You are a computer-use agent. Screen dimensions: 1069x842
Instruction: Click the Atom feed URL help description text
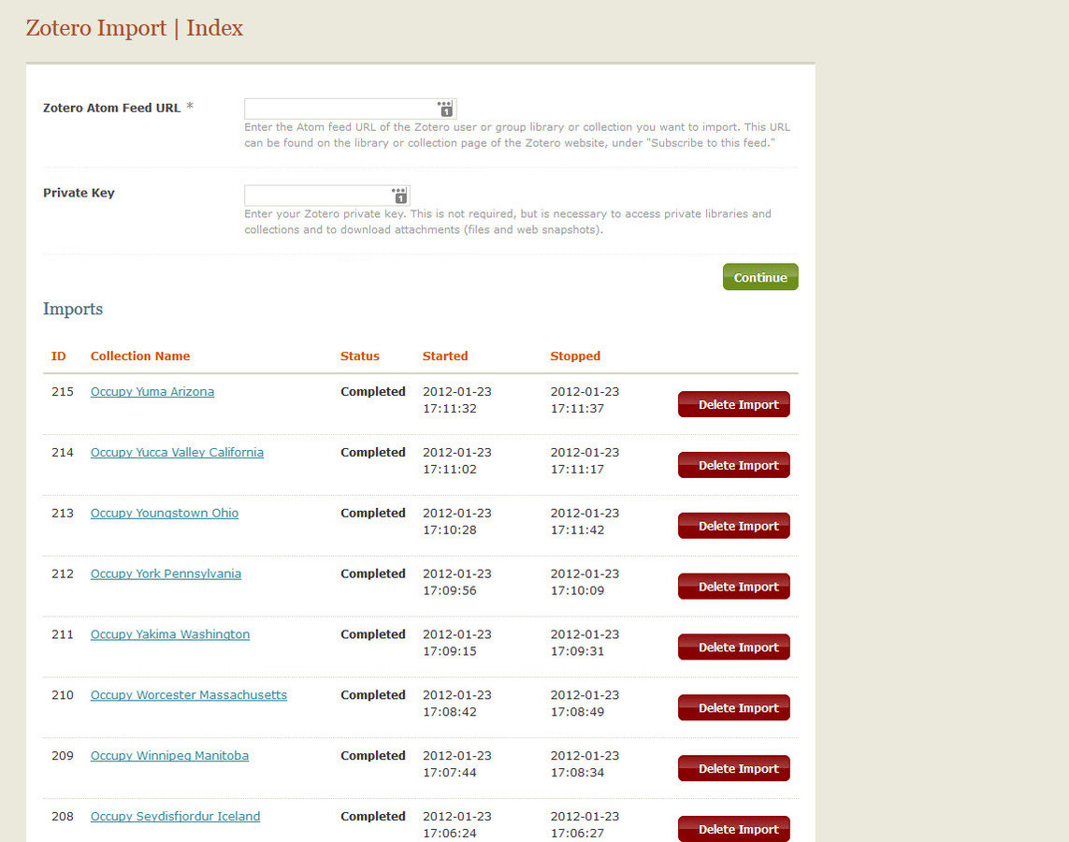point(517,135)
